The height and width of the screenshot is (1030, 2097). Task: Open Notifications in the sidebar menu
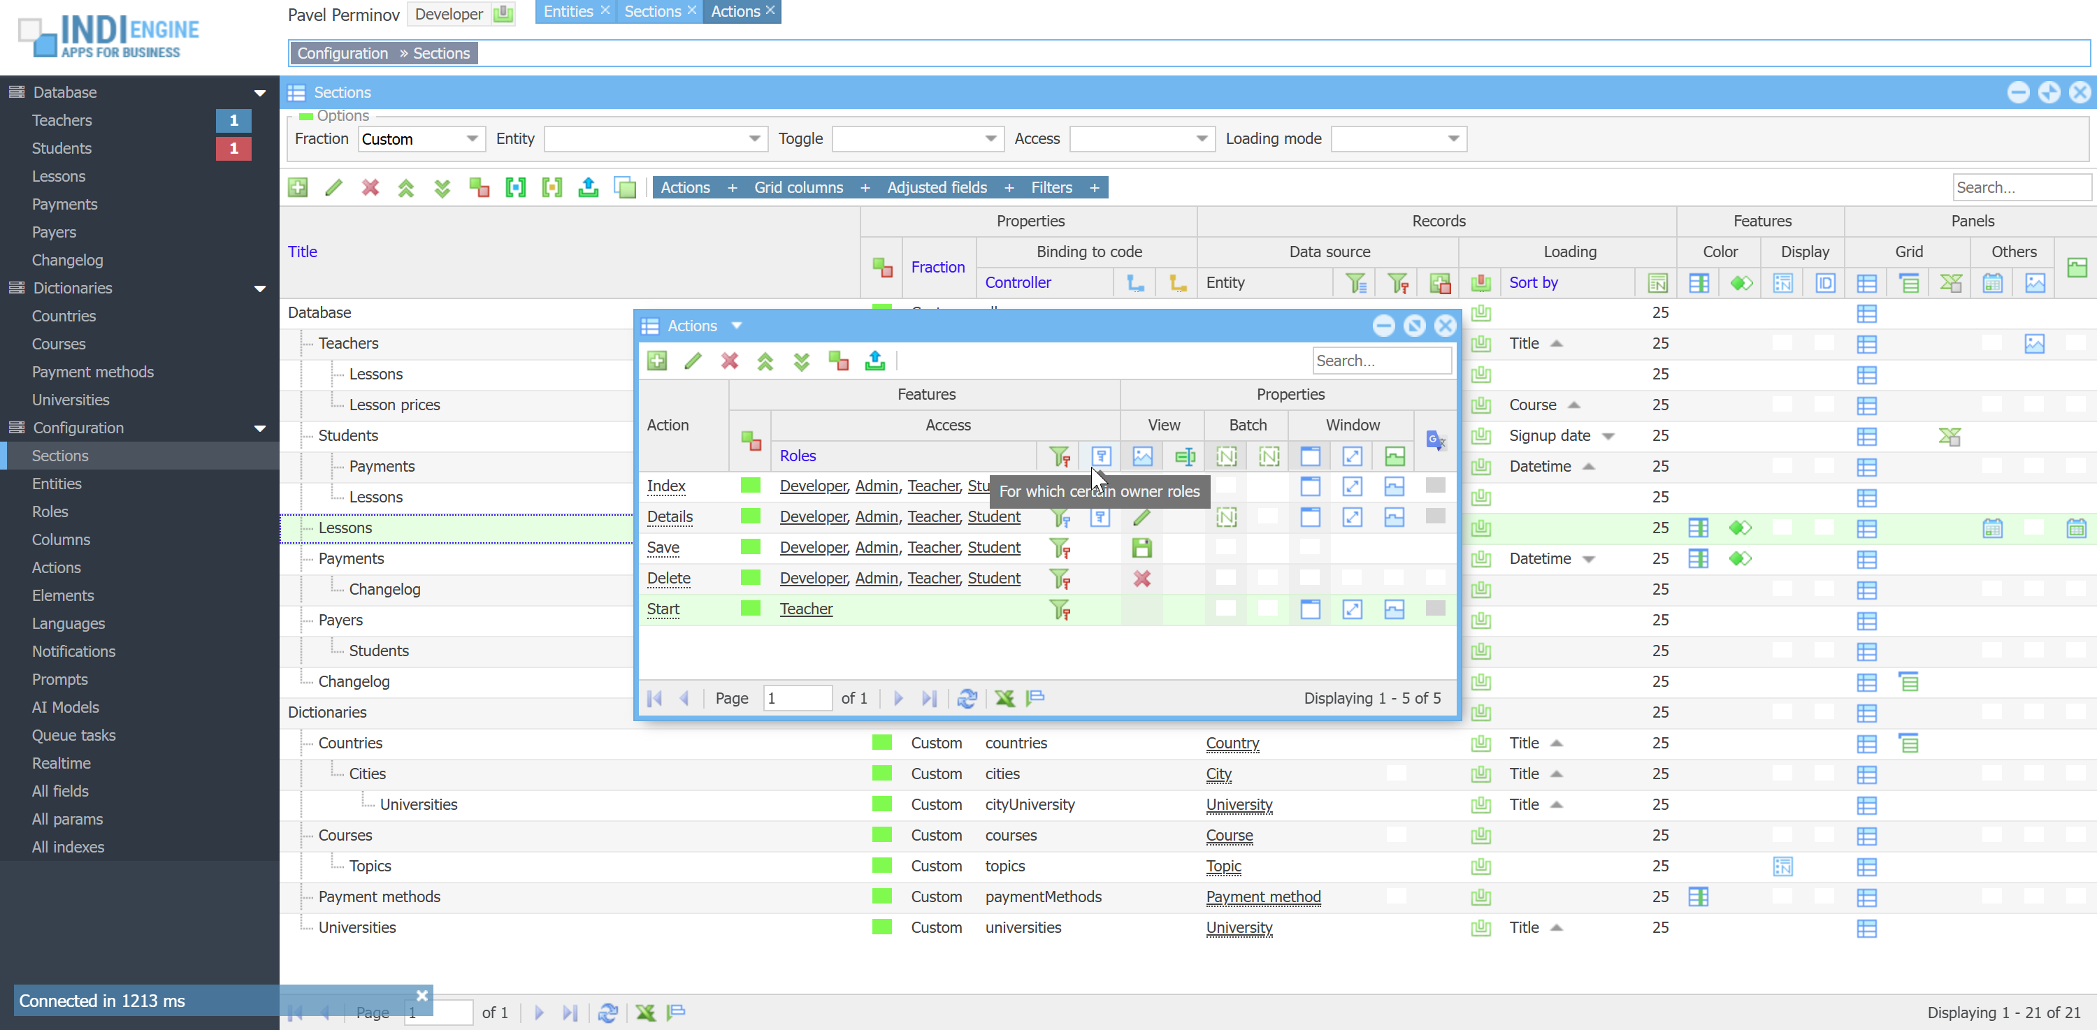(73, 651)
